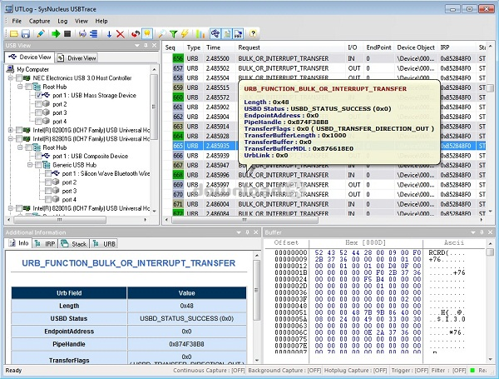
Task: Click the Save log floppy icon
Action: coord(26,34)
